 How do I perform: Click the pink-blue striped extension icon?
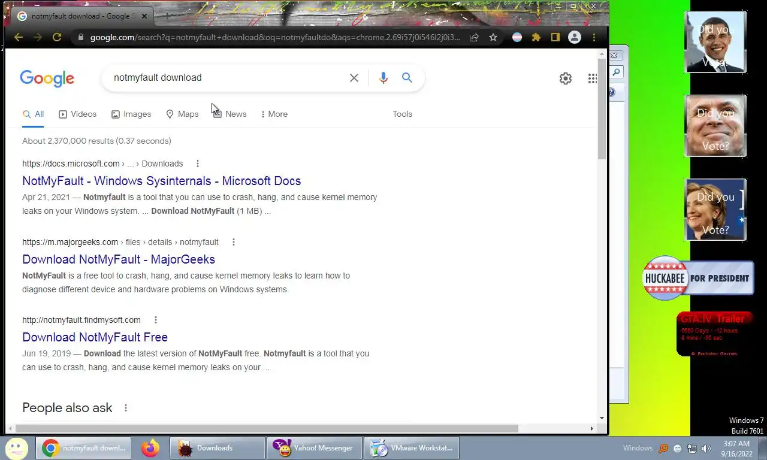517,37
